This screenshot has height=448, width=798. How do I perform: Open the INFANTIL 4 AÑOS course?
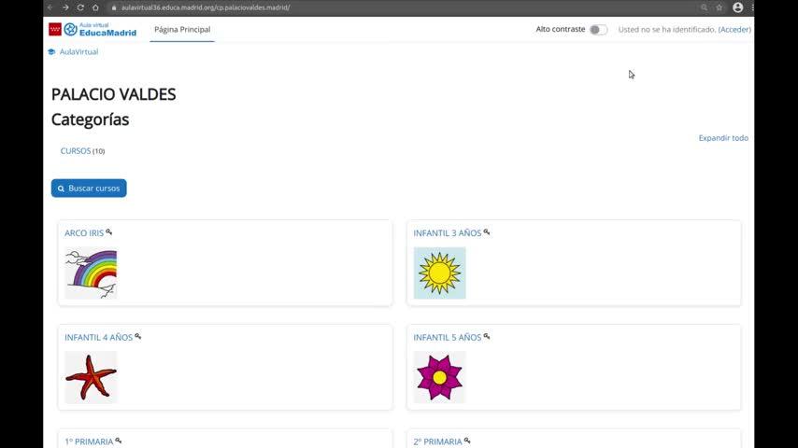click(x=98, y=337)
